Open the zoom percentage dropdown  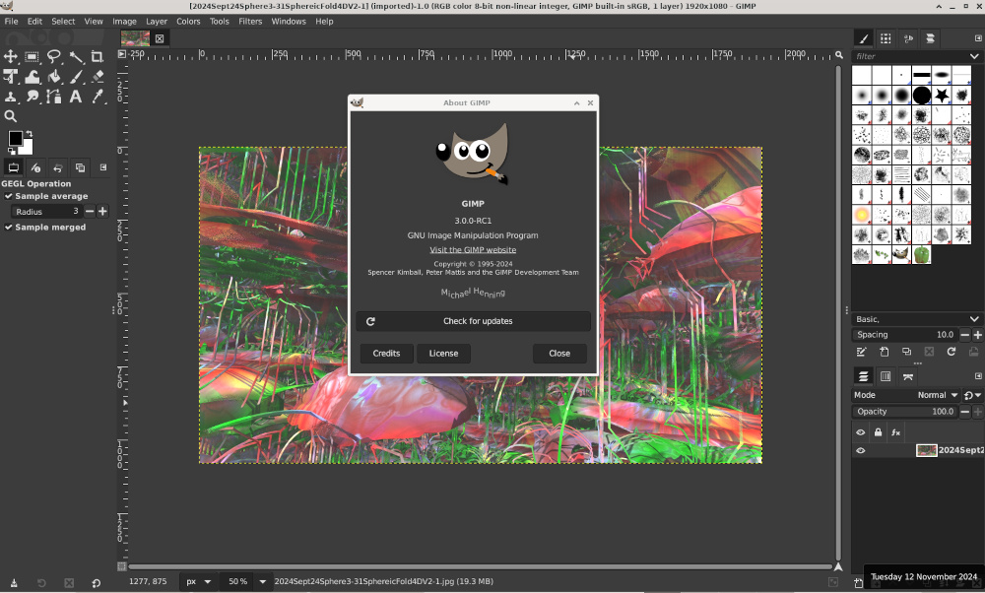tap(263, 582)
